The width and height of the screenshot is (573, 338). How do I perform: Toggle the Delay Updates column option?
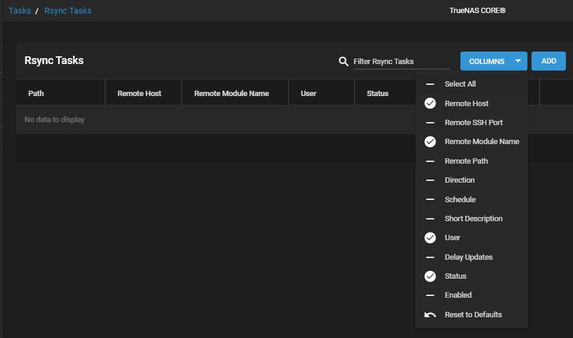468,257
